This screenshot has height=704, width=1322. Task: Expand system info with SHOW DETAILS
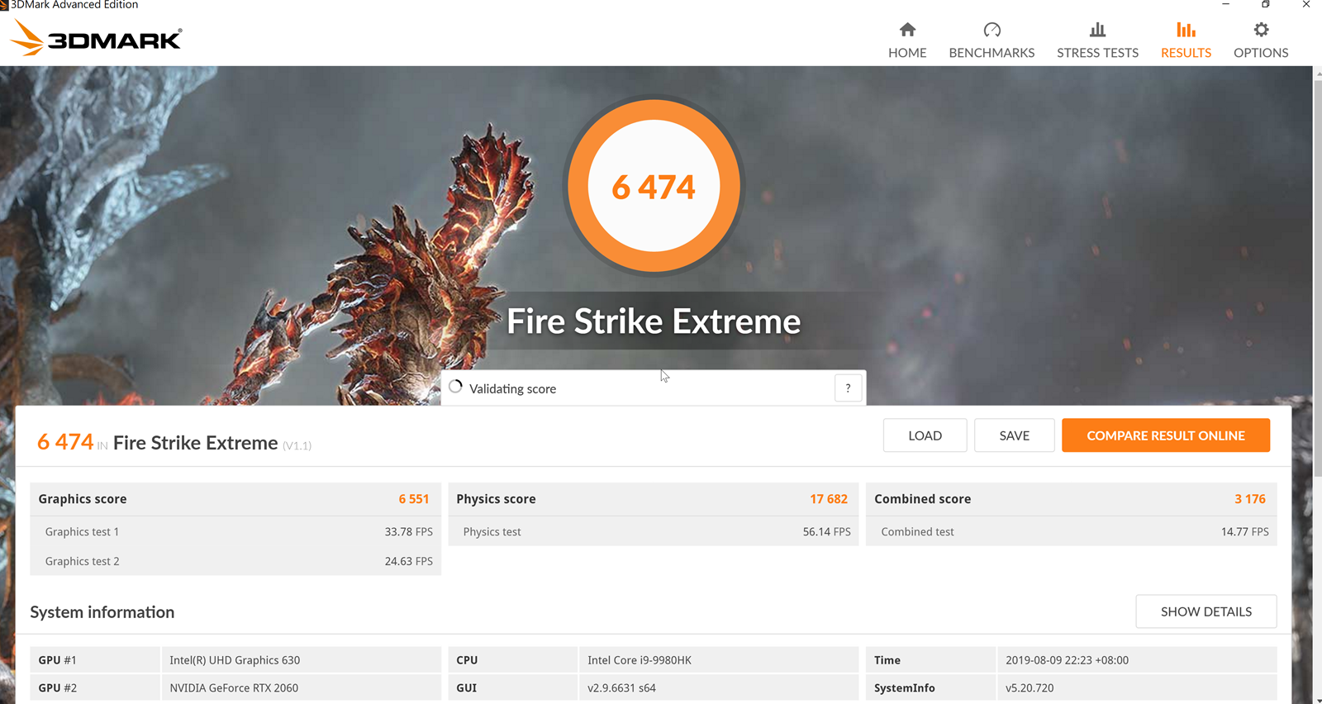click(x=1205, y=611)
